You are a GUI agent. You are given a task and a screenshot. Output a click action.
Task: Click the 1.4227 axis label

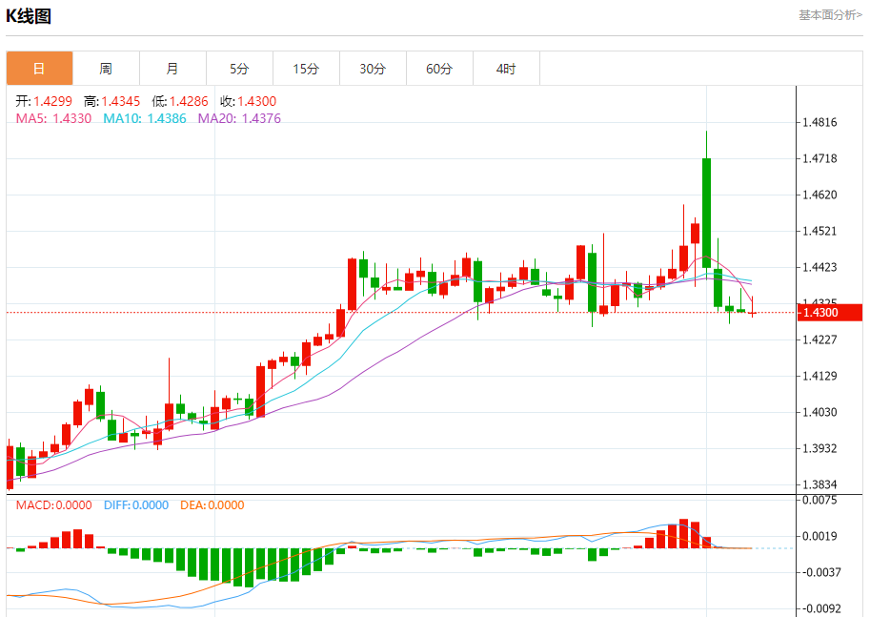pyautogui.click(x=820, y=339)
